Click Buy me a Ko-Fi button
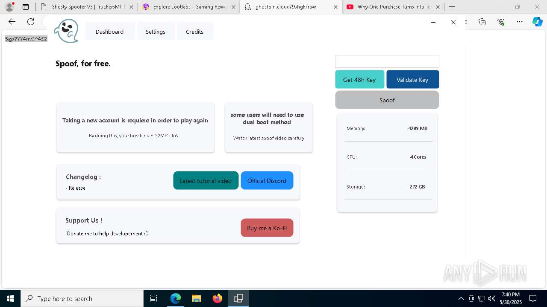 click(267, 228)
